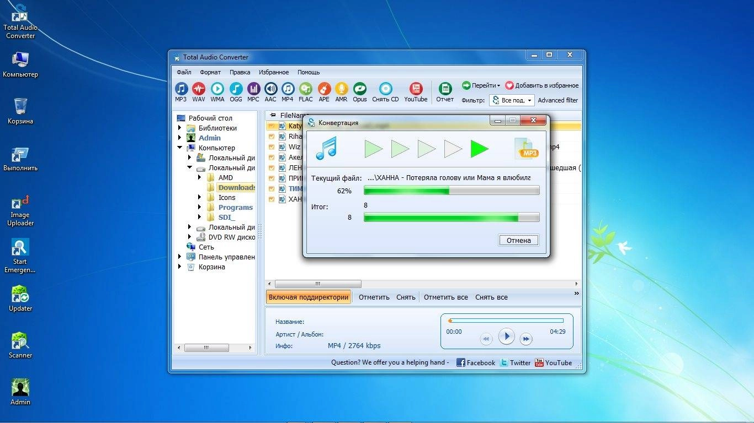Toggle the ЛЕН file checkbox
The image size is (754, 423).
272,168
